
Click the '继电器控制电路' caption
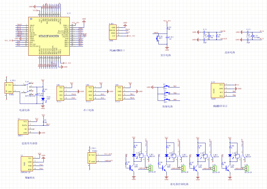[x=179, y=184]
